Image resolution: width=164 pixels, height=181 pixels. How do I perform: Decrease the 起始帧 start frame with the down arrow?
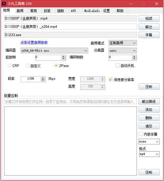click(64, 59)
